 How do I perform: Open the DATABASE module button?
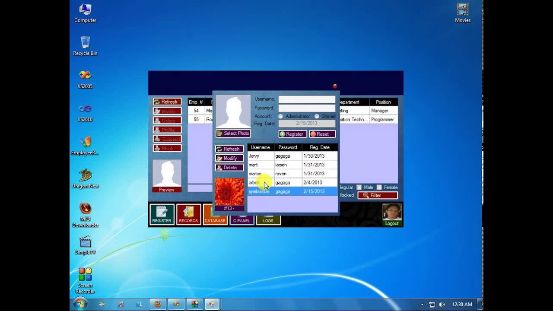[215, 215]
